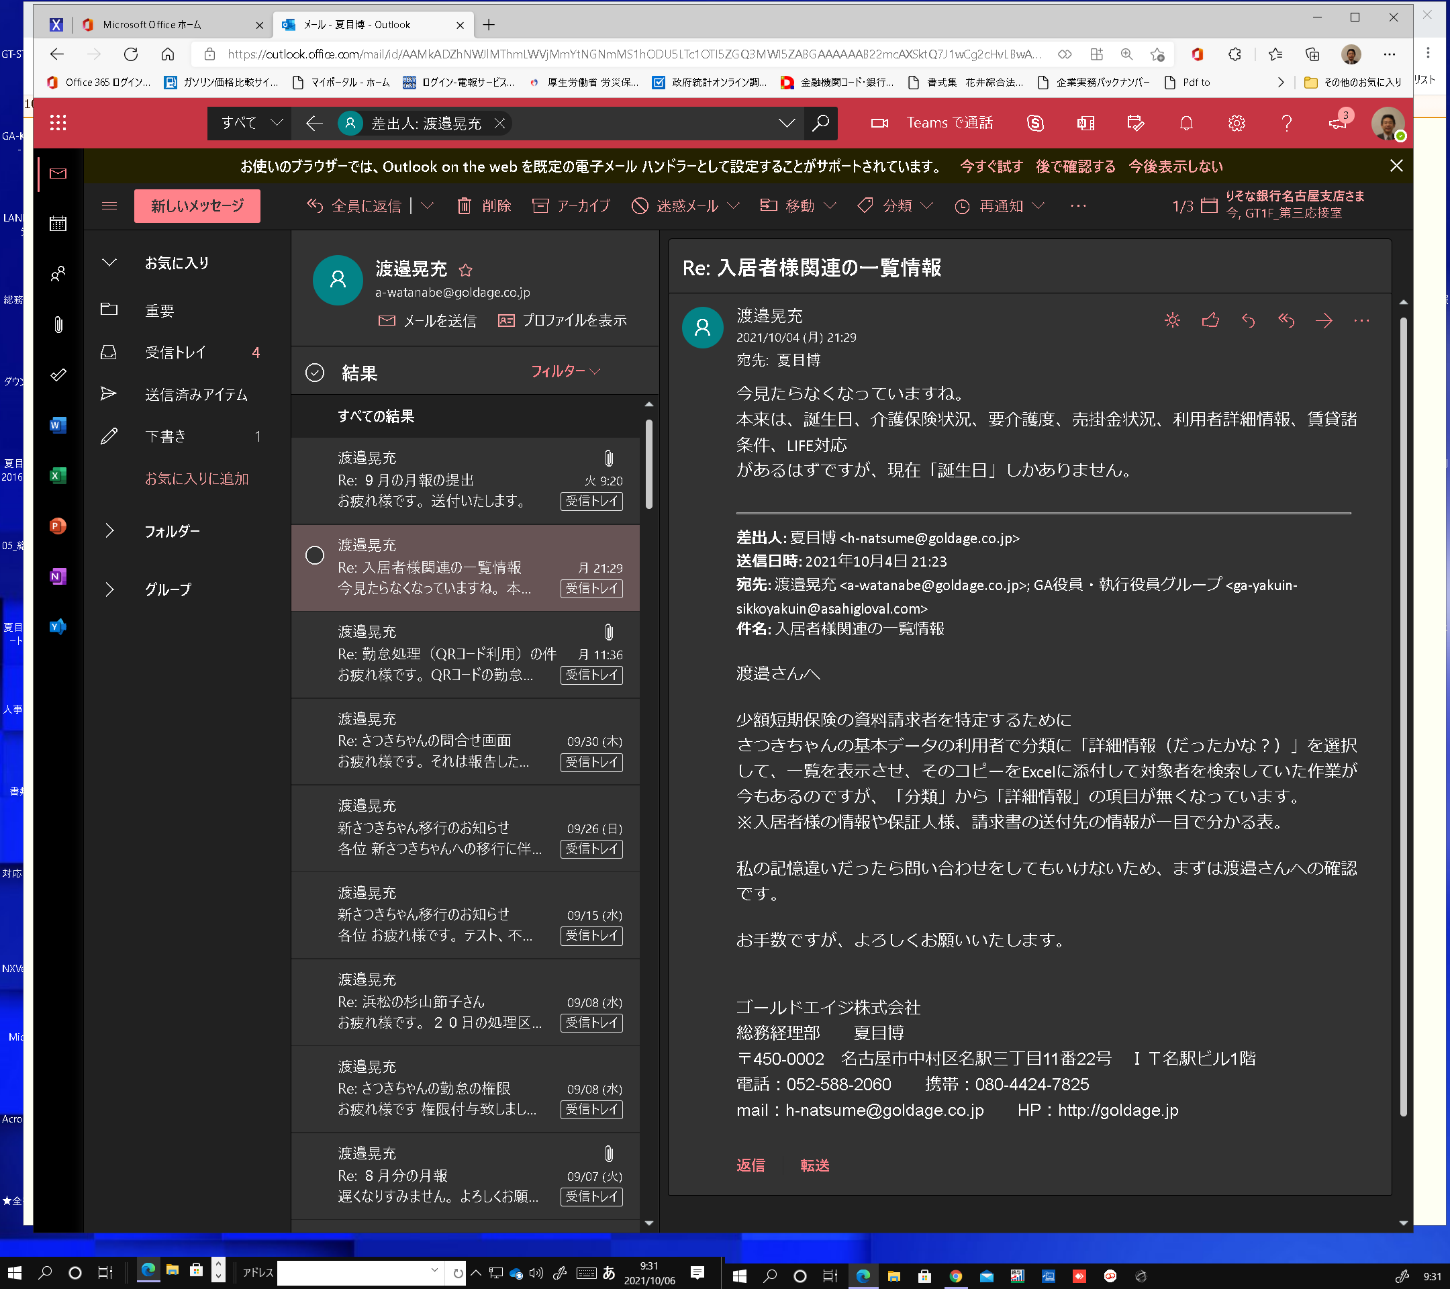Select 受信トレイ folder
Image resolution: width=1450 pixels, height=1289 pixels.
175,352
